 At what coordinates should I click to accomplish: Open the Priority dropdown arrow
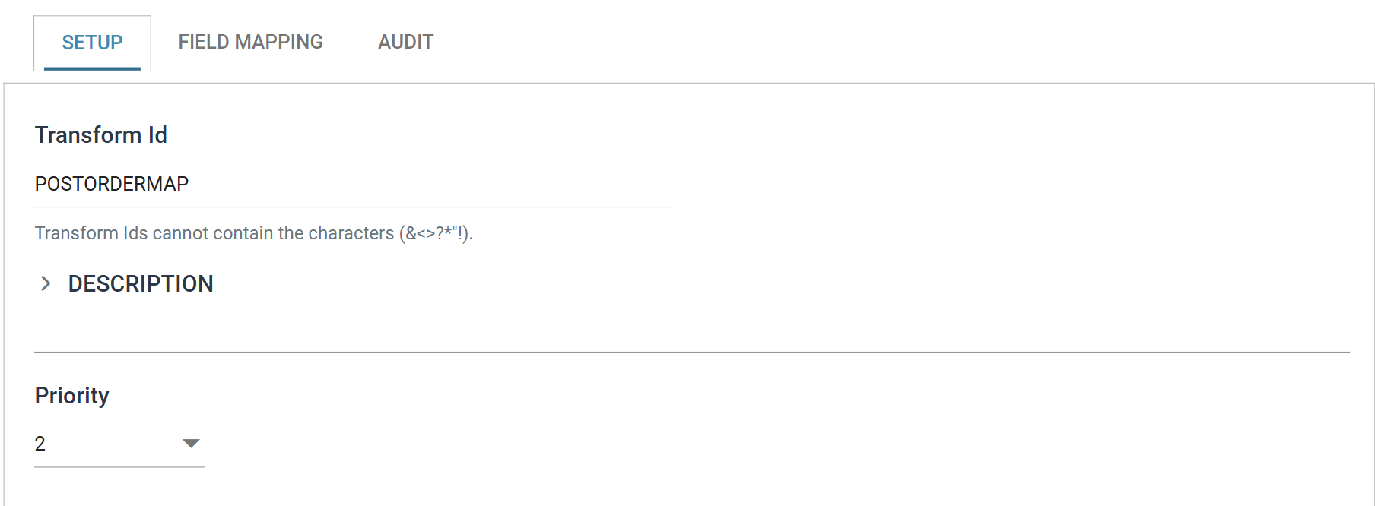(191, 443)
